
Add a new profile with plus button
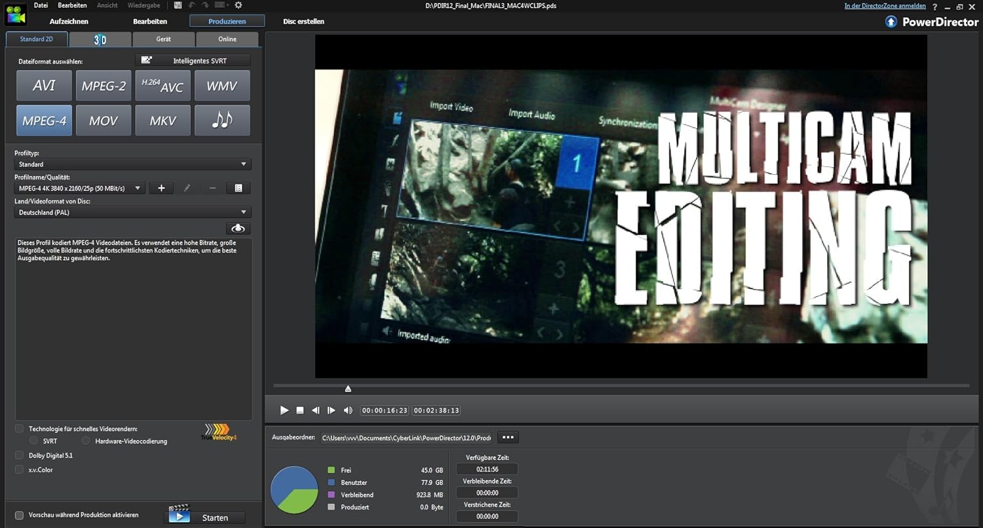[x=161, y=188]
